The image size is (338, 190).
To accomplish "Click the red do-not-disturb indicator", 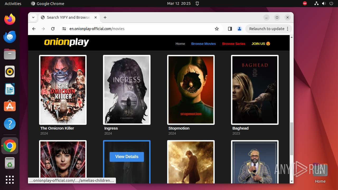I will (305, 3).
